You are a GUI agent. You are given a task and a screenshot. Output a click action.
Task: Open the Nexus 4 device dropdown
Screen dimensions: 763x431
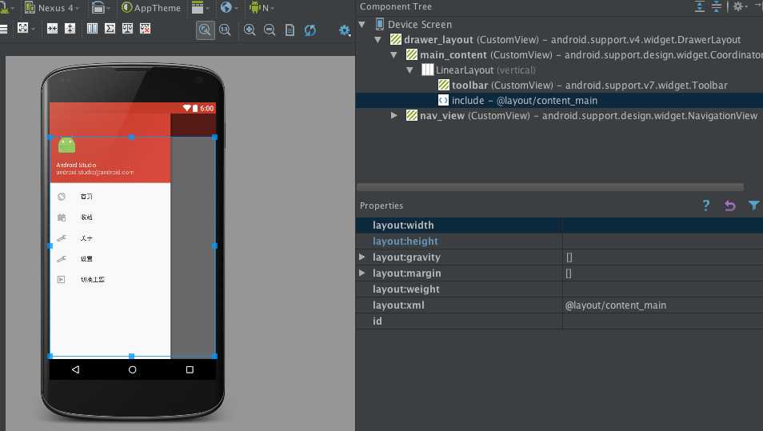pyautogui.click(x=51, y=8)
